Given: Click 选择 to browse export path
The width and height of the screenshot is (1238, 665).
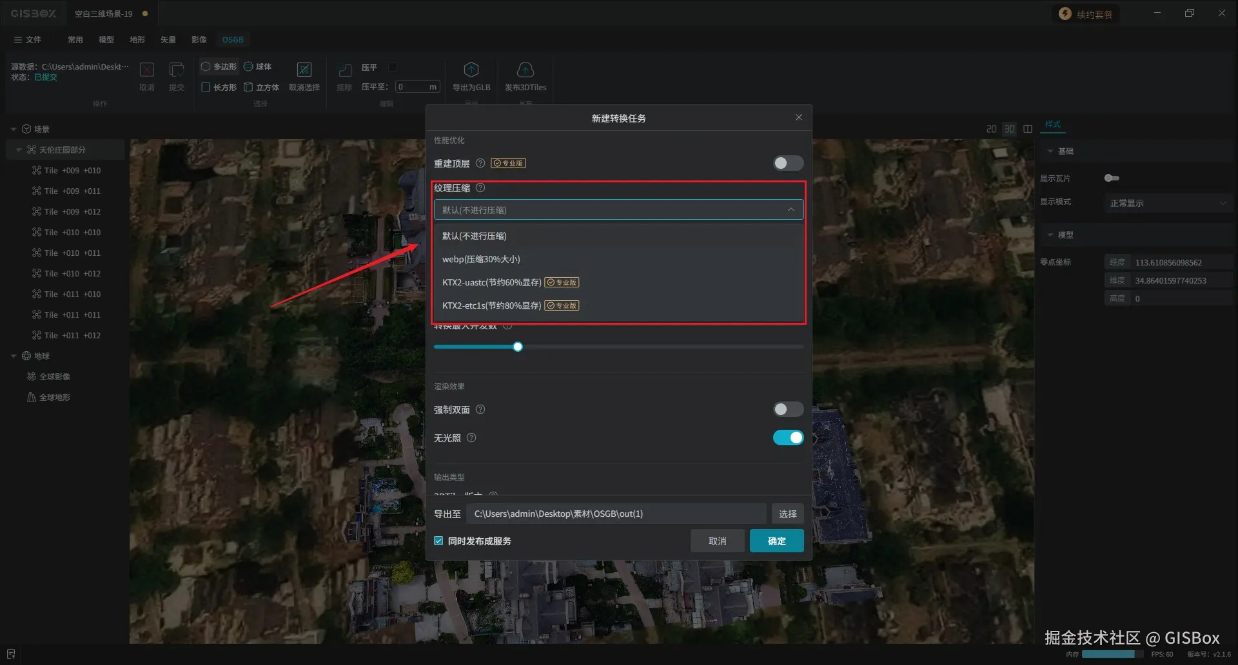Looking at the screenshot, I should point(787,514).
